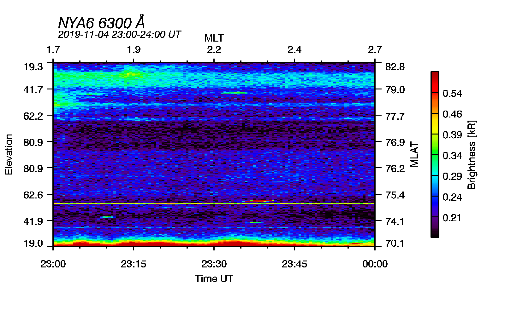Click colorbar value 0.29
Screen dimensions: 505x315
click(452, 176)
